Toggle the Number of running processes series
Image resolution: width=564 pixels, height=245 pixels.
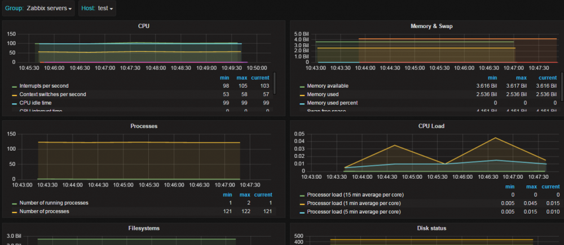(54, 203)
